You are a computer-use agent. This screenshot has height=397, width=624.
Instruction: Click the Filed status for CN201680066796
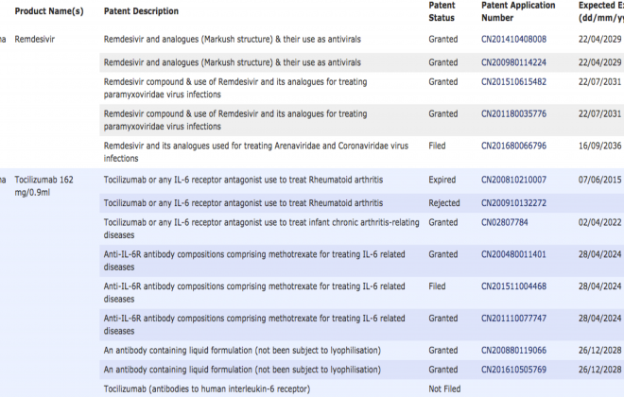437,146
